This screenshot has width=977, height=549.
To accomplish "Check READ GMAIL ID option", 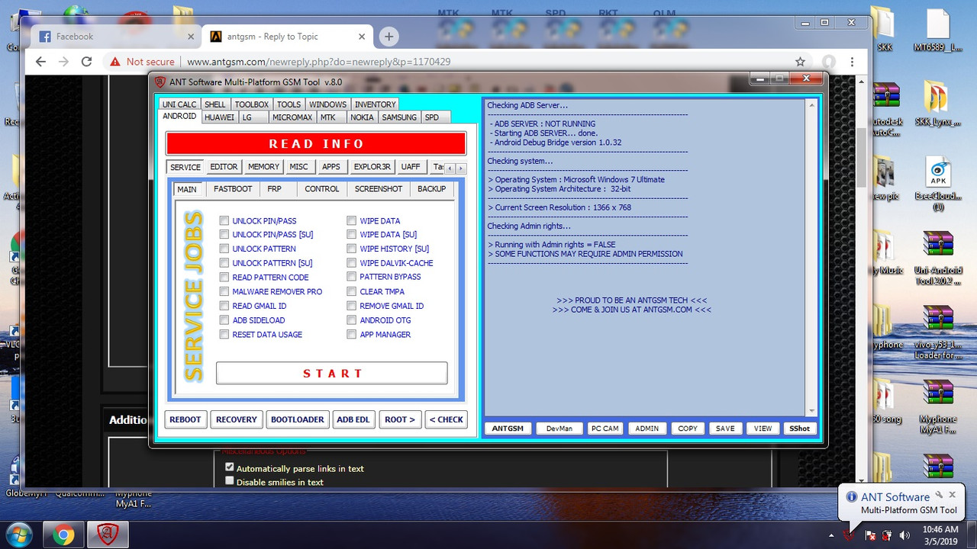I will coord(224,306).
